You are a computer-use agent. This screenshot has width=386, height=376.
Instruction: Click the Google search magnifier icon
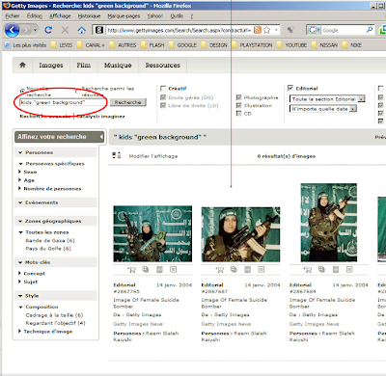(370, 30)
